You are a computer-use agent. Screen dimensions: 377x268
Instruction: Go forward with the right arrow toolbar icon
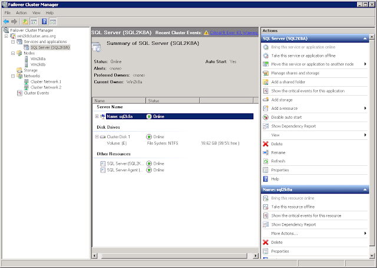pos(14,22)
